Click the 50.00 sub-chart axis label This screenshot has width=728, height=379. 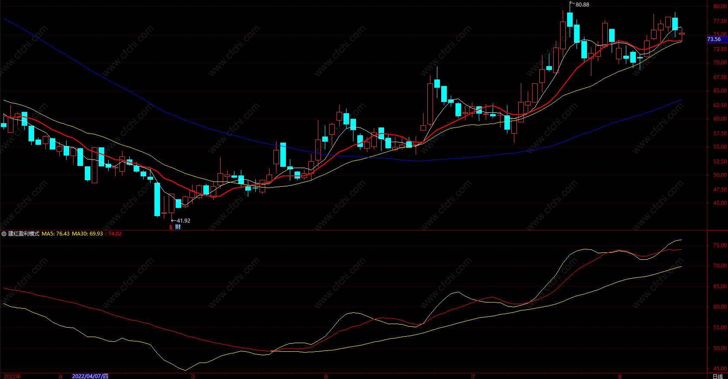click(720, 348)
